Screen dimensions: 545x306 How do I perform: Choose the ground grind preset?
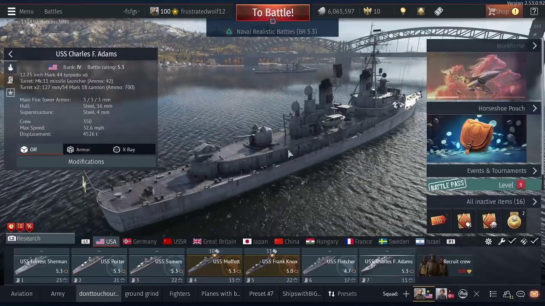click(x=141, y=294)
